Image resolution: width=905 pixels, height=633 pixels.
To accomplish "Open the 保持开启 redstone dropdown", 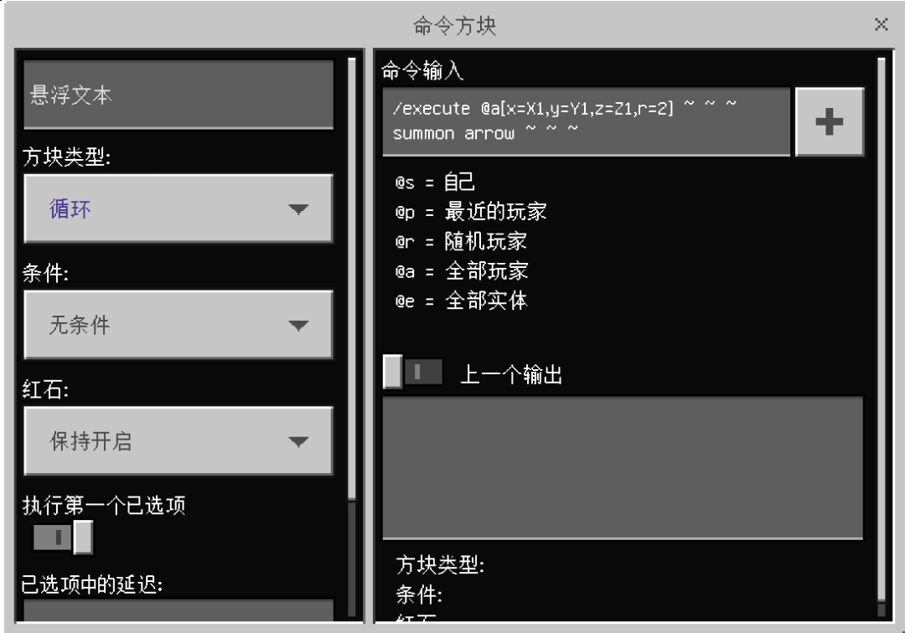I will [178, 441].
